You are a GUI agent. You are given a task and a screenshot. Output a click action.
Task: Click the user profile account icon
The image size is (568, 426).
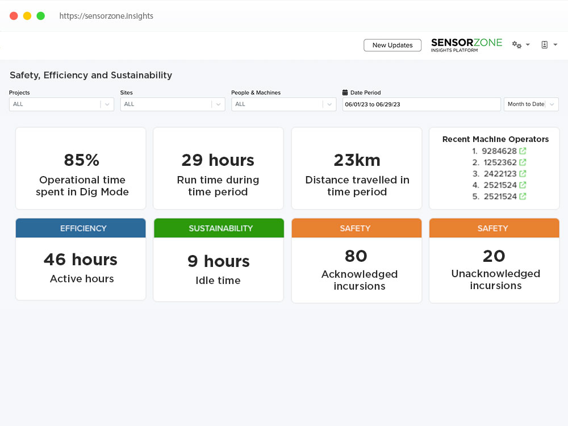coord(545,44)
